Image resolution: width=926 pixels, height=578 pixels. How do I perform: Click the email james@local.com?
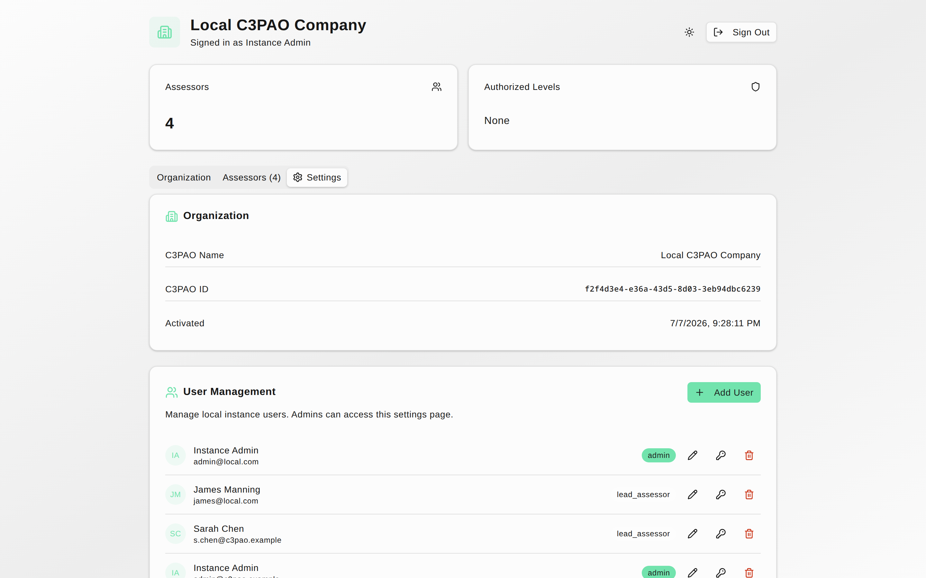click(x=226, y=501)
